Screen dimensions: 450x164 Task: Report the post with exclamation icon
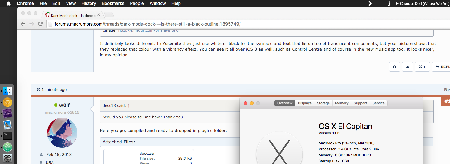coord(395,67)
